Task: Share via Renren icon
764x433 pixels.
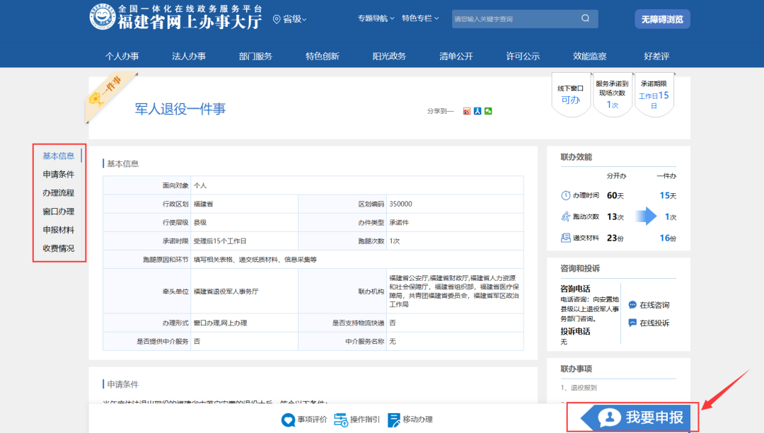Action: pos(477,111)
